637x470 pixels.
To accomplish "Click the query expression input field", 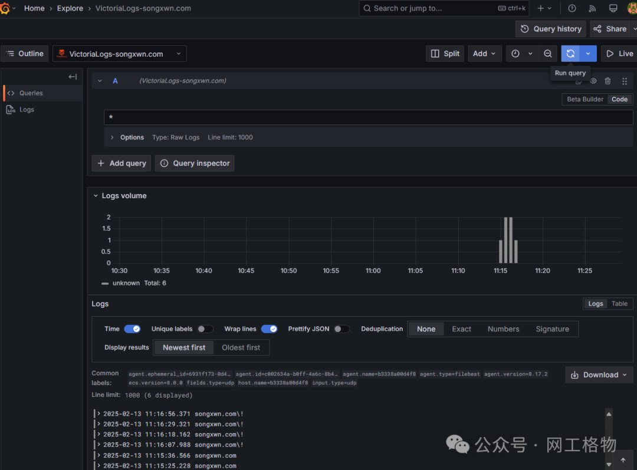I will [369, 117].
